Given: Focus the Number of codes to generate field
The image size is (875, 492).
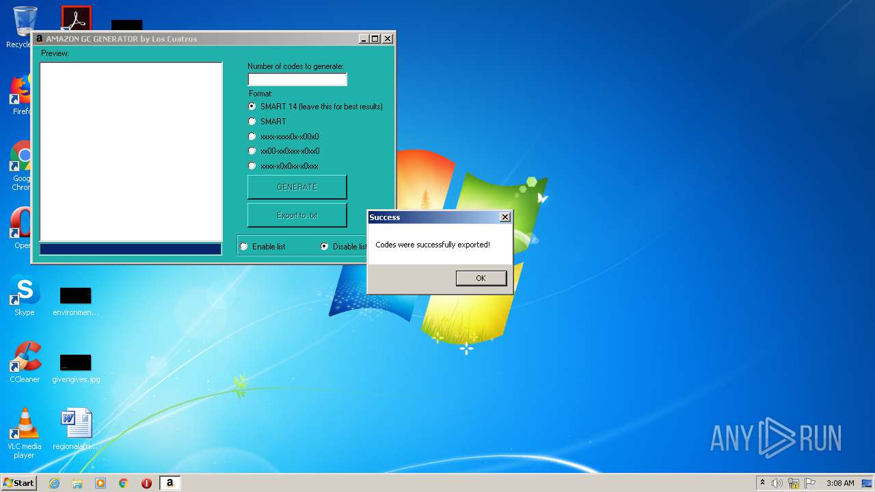Looking at the screenshot, I should click(x=297, y=79).
